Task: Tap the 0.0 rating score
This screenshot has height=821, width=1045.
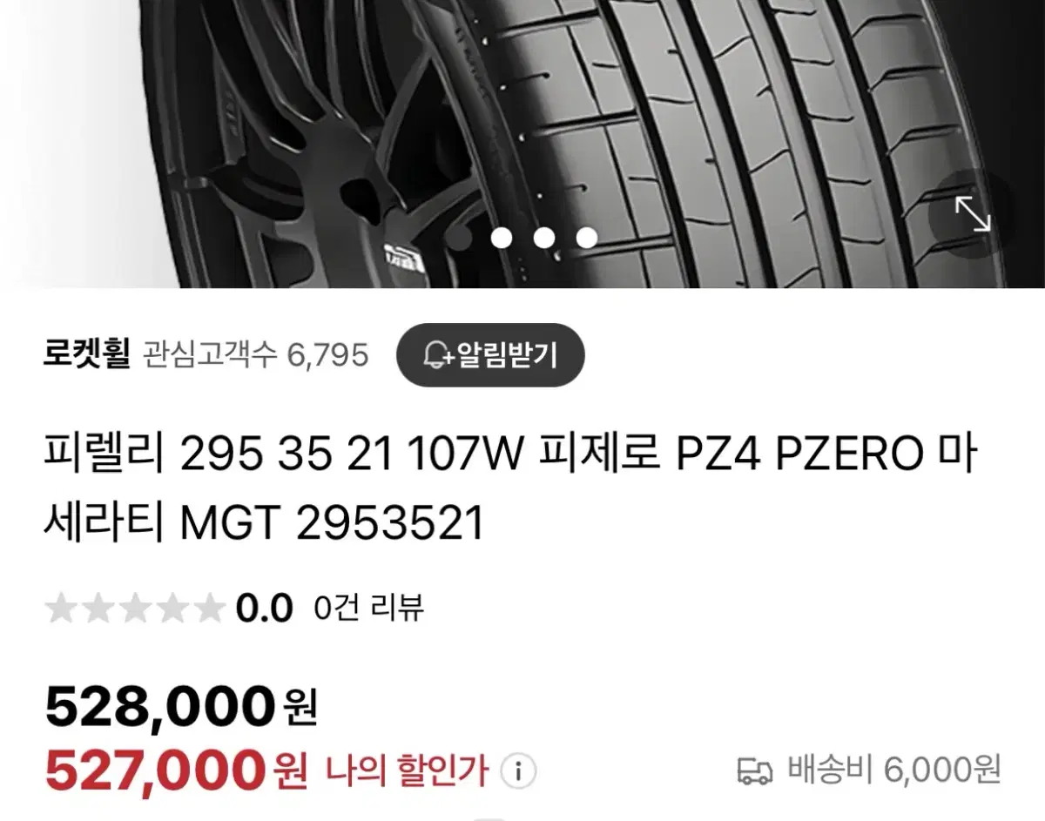Action: [265, 609]
